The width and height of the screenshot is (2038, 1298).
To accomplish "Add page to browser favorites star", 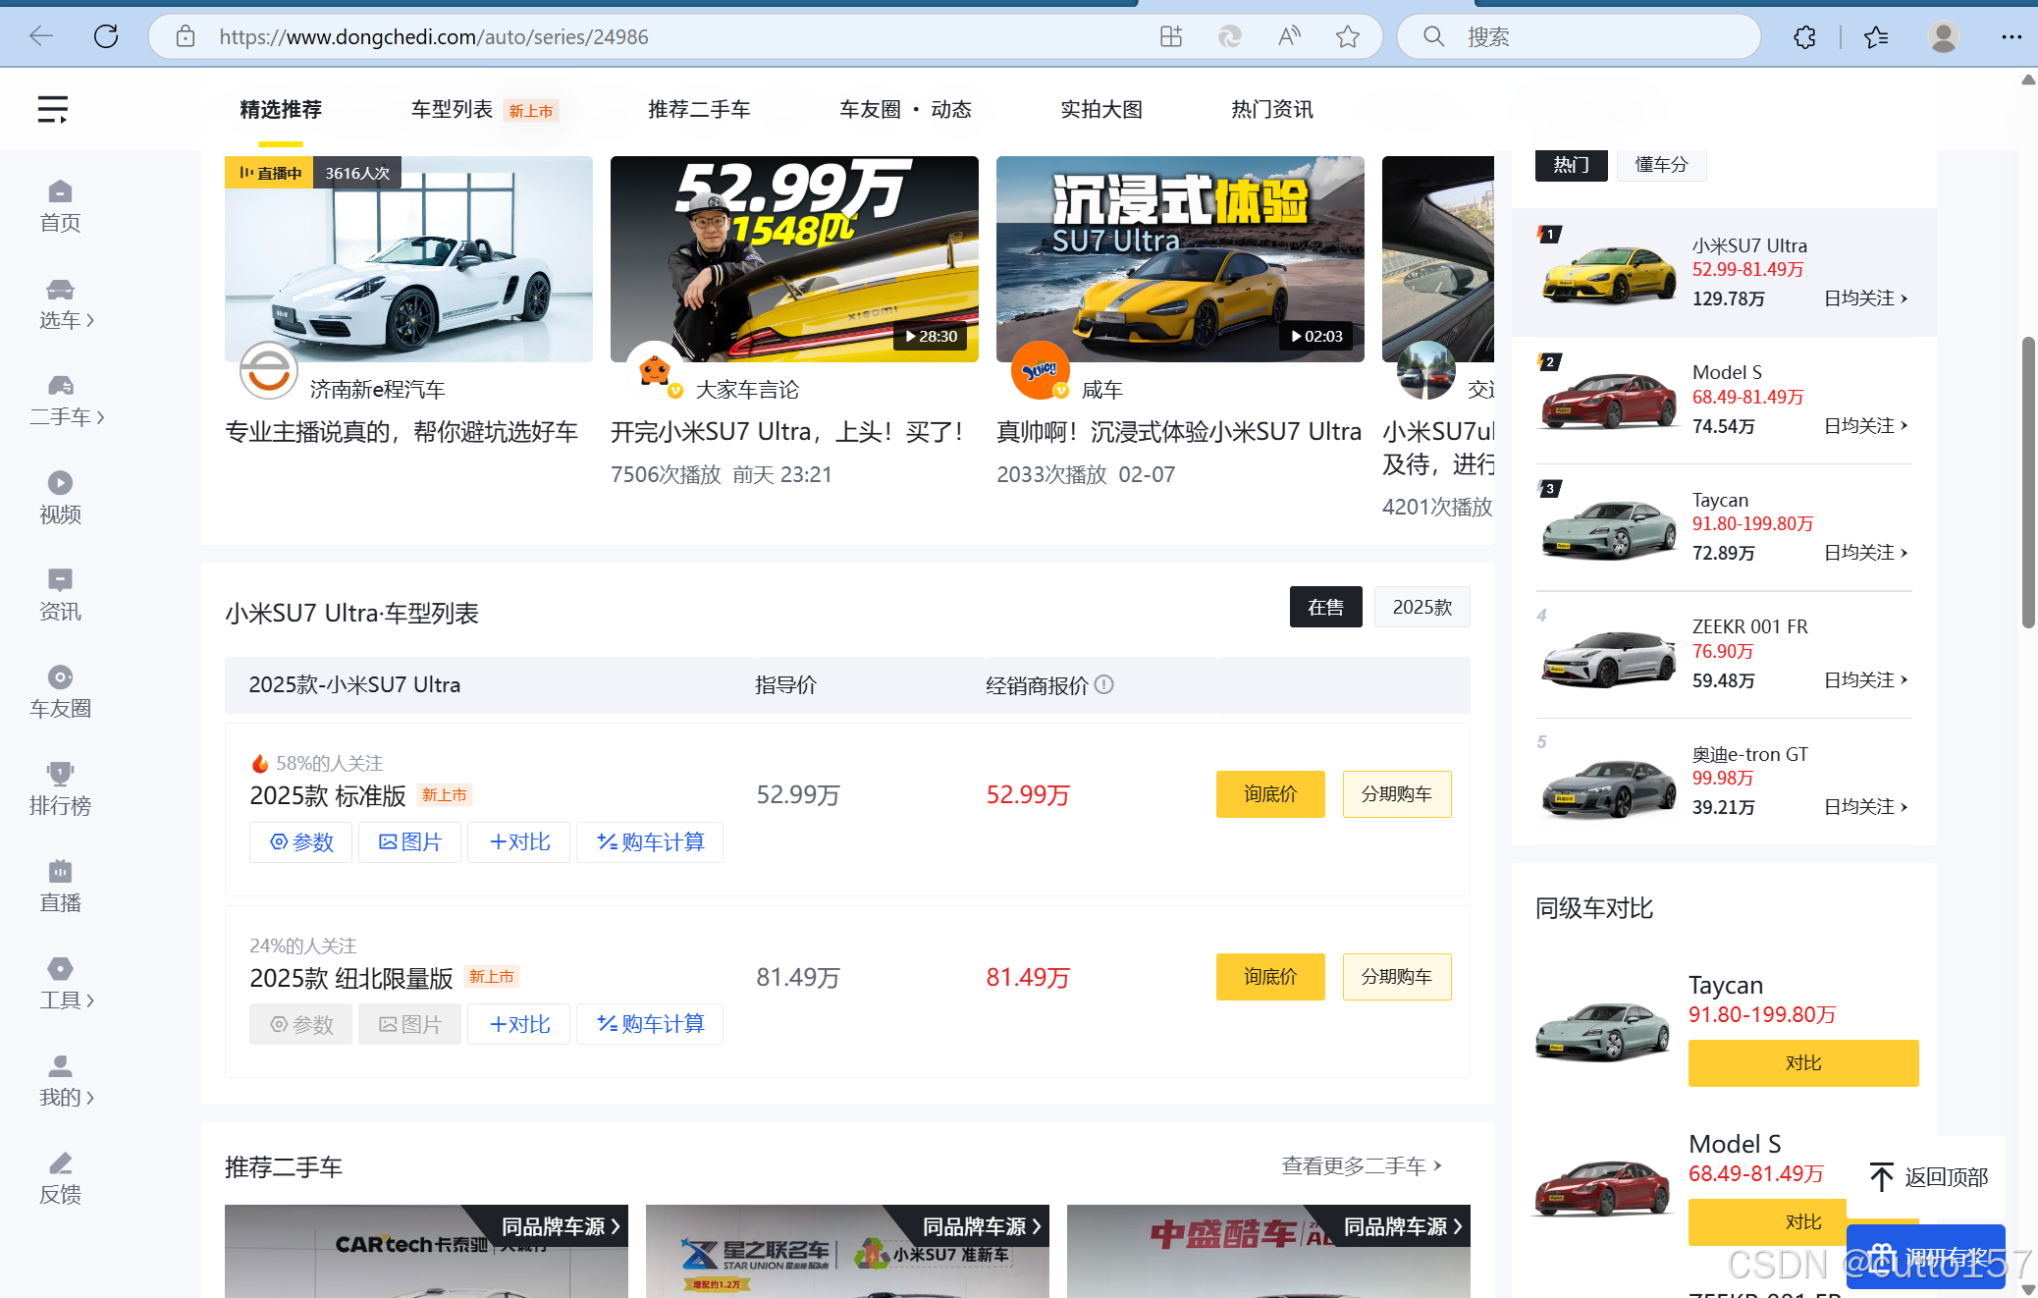I will (x=1347, y=37).
